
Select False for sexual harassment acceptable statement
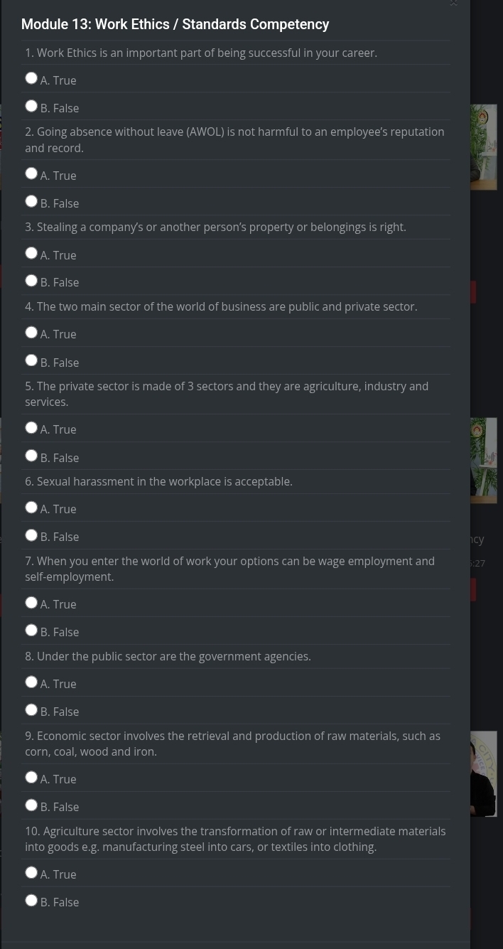click(x=31, y=535)
